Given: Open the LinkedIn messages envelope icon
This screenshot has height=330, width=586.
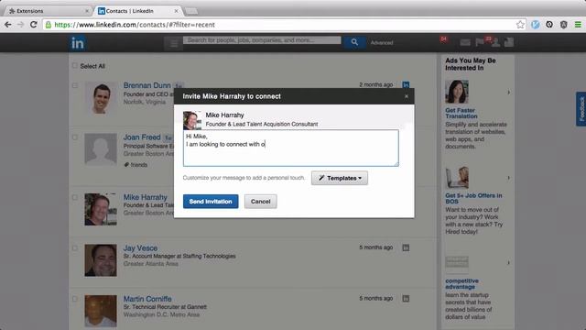Looking at the screenshot, I should [x=465, y=42].
